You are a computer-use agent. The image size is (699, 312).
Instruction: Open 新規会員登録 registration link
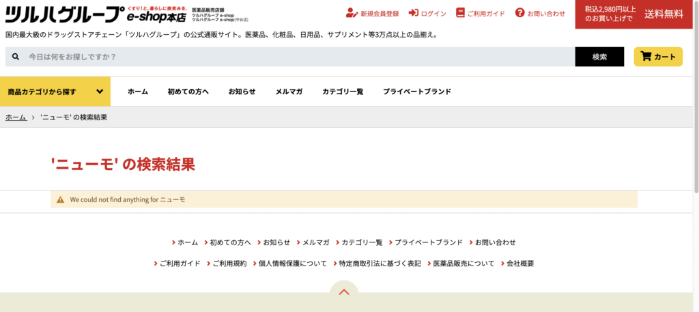[380, 14]
